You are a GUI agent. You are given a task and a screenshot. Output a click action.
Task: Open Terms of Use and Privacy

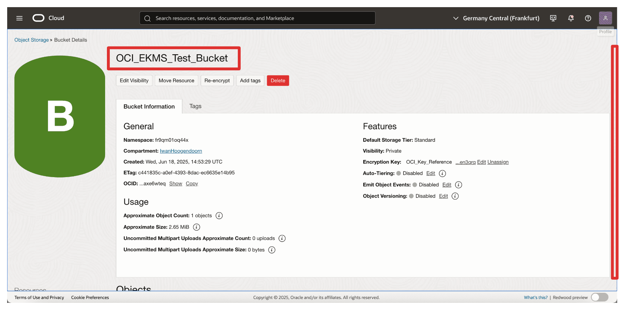(39, 297)
